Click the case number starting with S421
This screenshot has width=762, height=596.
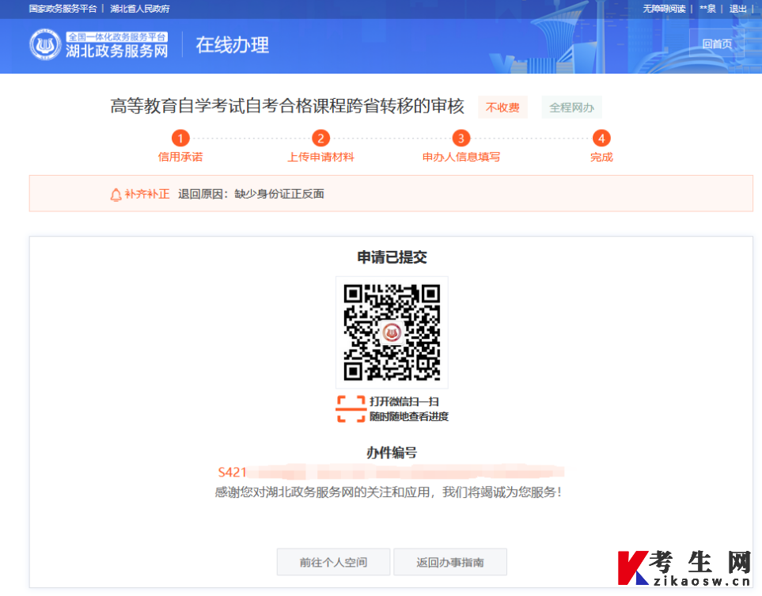391,472
